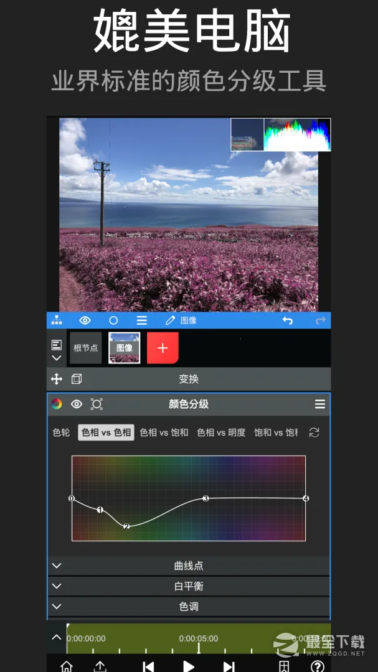Select the 根节点 root node button
Image resolution: width=378 pixels, height=672 pixels.
85,348
